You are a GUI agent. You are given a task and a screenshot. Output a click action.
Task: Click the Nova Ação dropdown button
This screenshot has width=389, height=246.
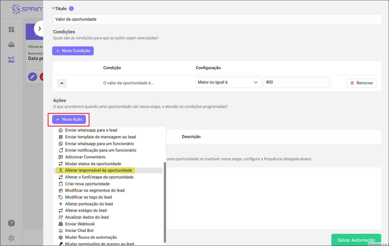[x=69, y=119]
